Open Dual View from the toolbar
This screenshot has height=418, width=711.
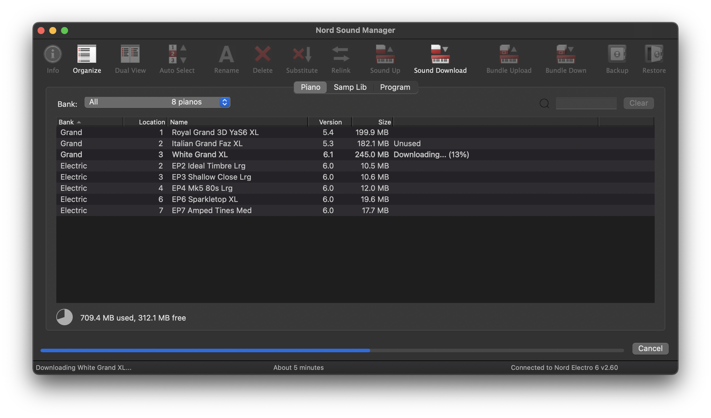click(x=130, y=54)
